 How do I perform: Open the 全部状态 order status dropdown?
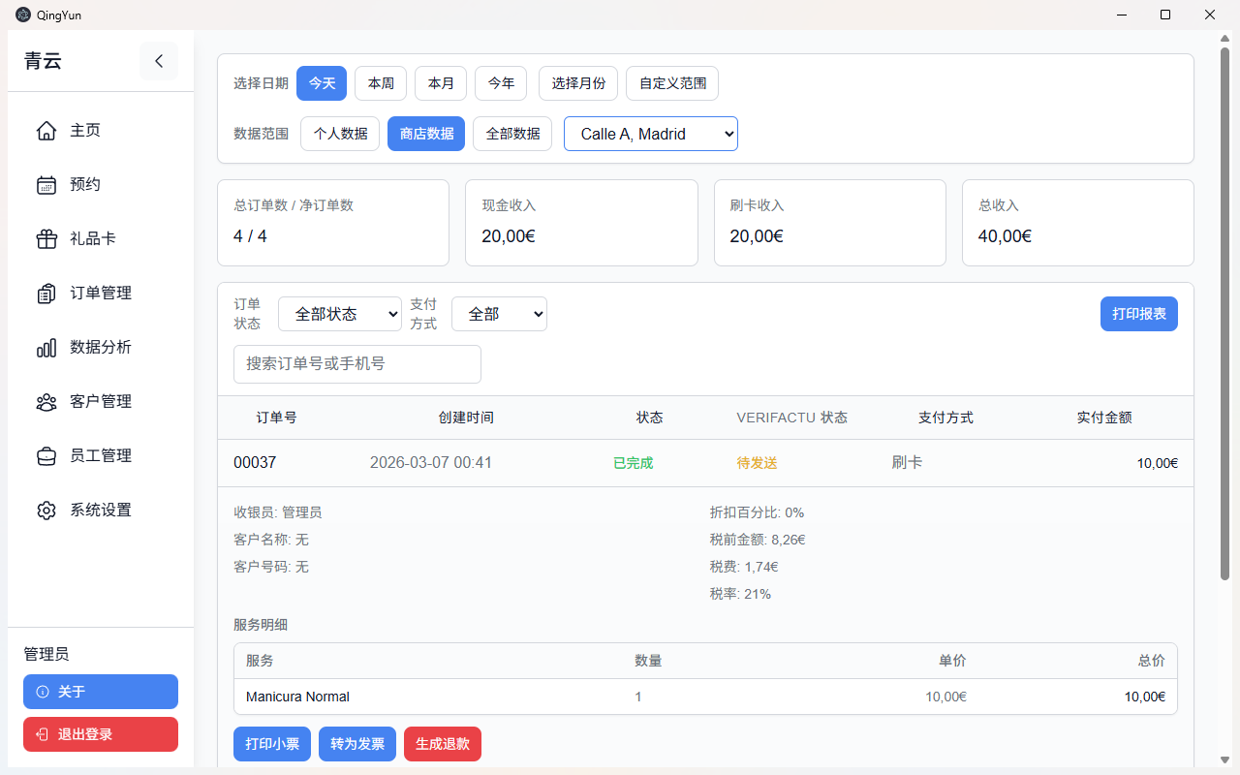[340, 314]
